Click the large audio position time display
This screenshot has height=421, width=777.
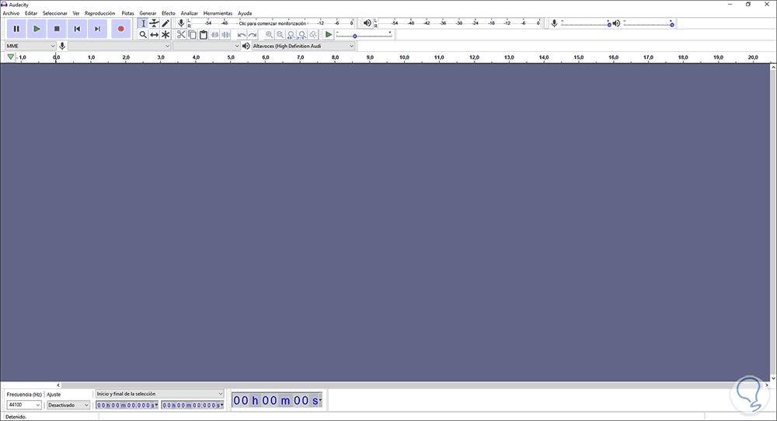coord(277,400)
